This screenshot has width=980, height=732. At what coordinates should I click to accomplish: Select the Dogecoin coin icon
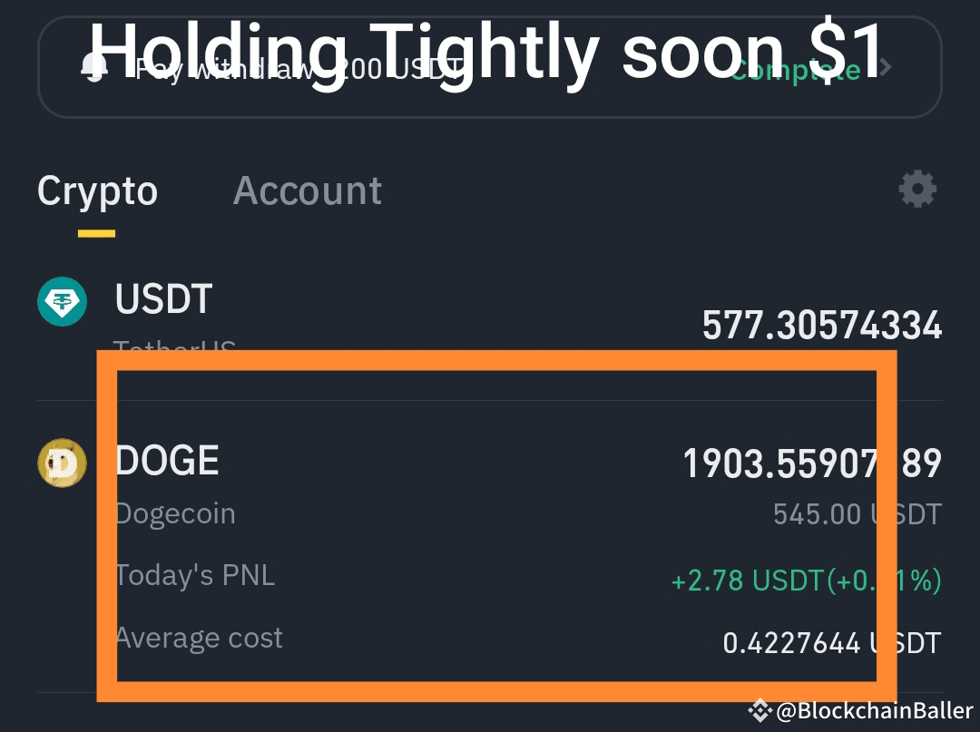click(60, 463)
